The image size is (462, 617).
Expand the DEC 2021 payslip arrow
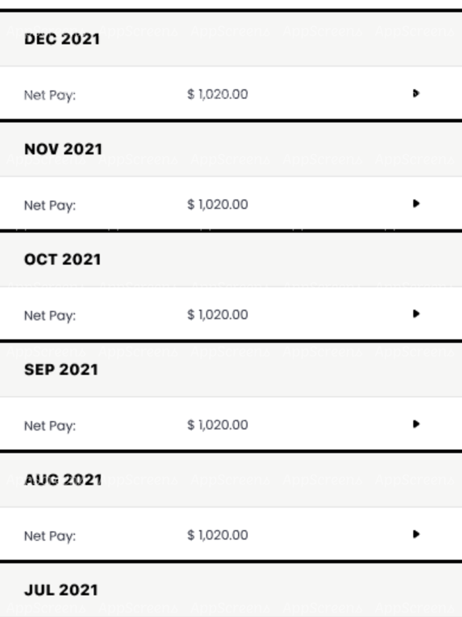pyautogui.click(x=416, y=94)
